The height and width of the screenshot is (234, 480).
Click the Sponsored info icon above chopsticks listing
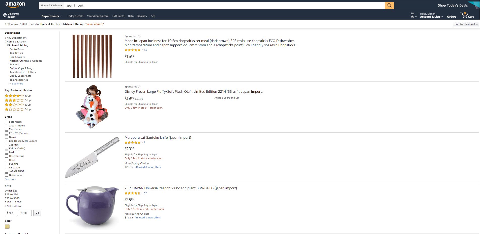tap(139, 36)
